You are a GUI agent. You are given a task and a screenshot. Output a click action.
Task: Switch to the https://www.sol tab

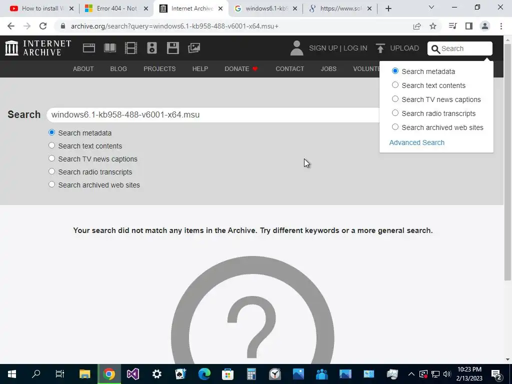pyautogui.click(x=340, y=8)
